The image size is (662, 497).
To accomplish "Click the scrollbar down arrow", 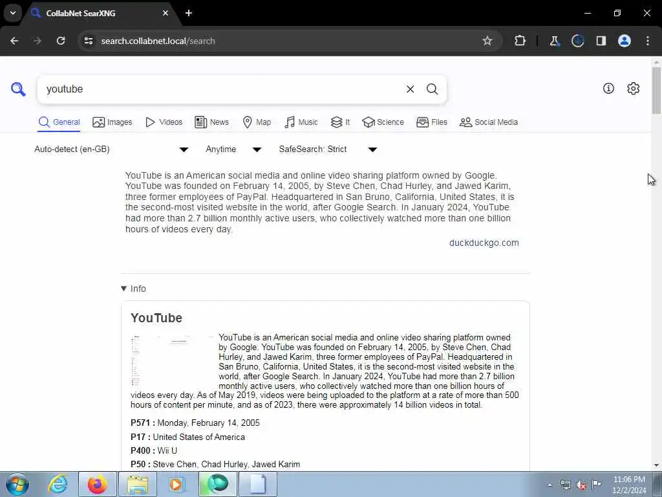I will click(x=656, y=465).
